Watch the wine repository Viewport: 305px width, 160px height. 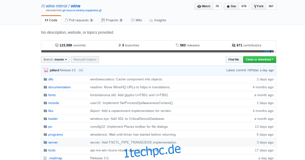[204, 6]
